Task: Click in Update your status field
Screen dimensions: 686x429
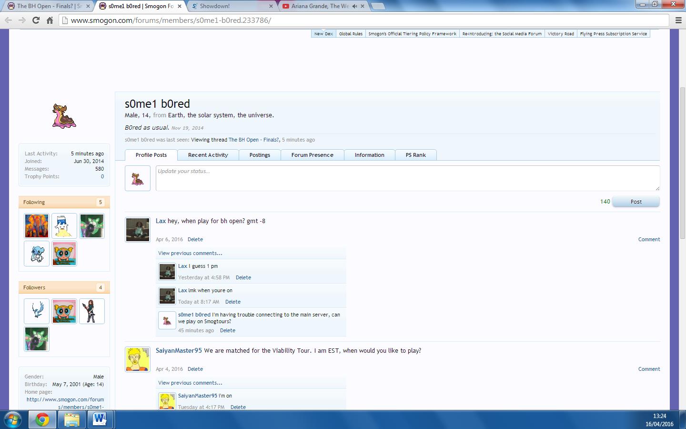Action: pyautogui.click(x=408, y=178)
